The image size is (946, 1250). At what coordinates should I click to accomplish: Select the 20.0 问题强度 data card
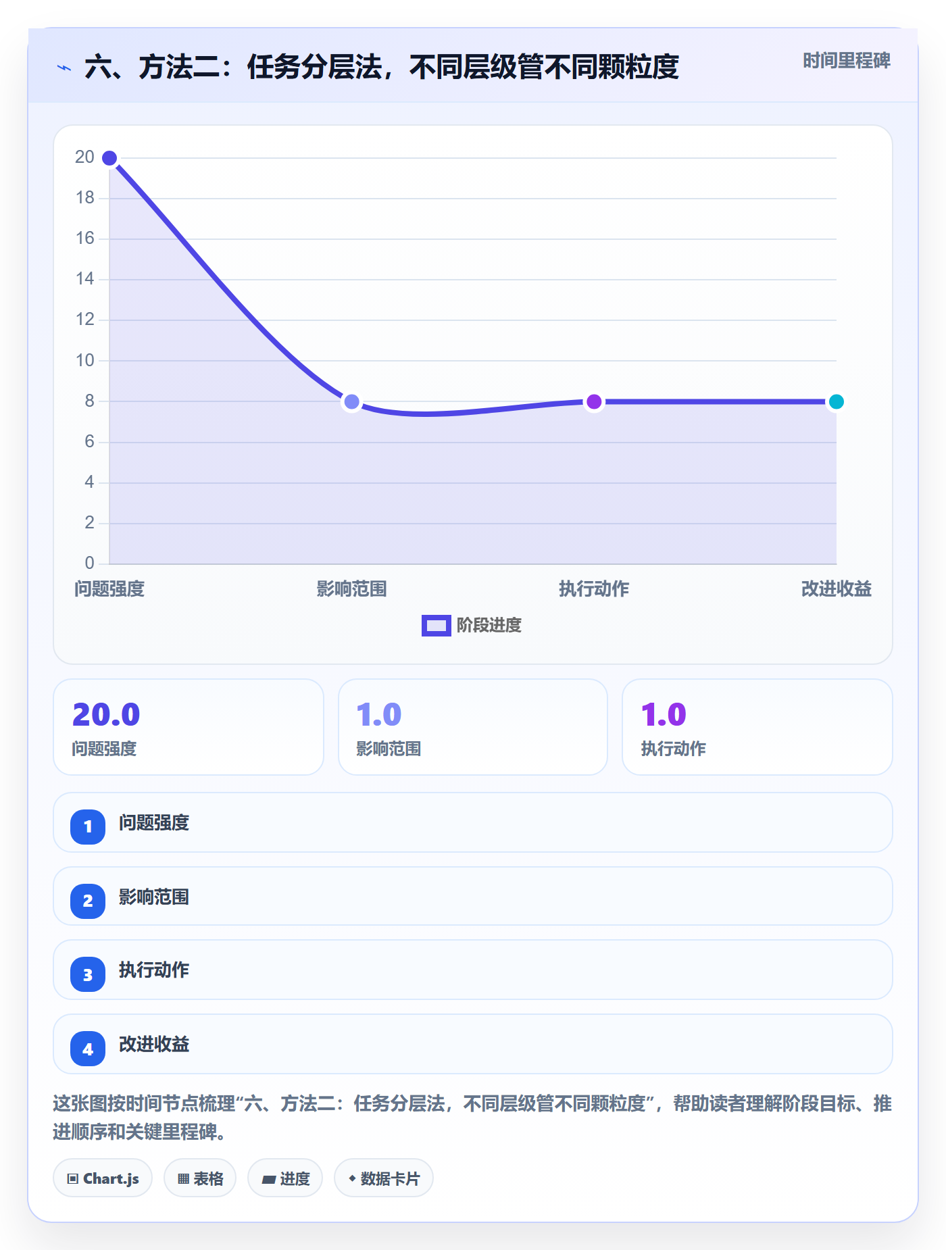[189, 727]
